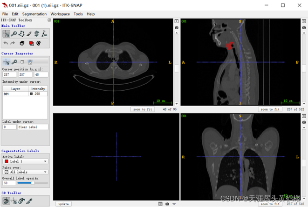Click zoom to fit under sagittal view
308x207 pixels.
coord(270,109)
